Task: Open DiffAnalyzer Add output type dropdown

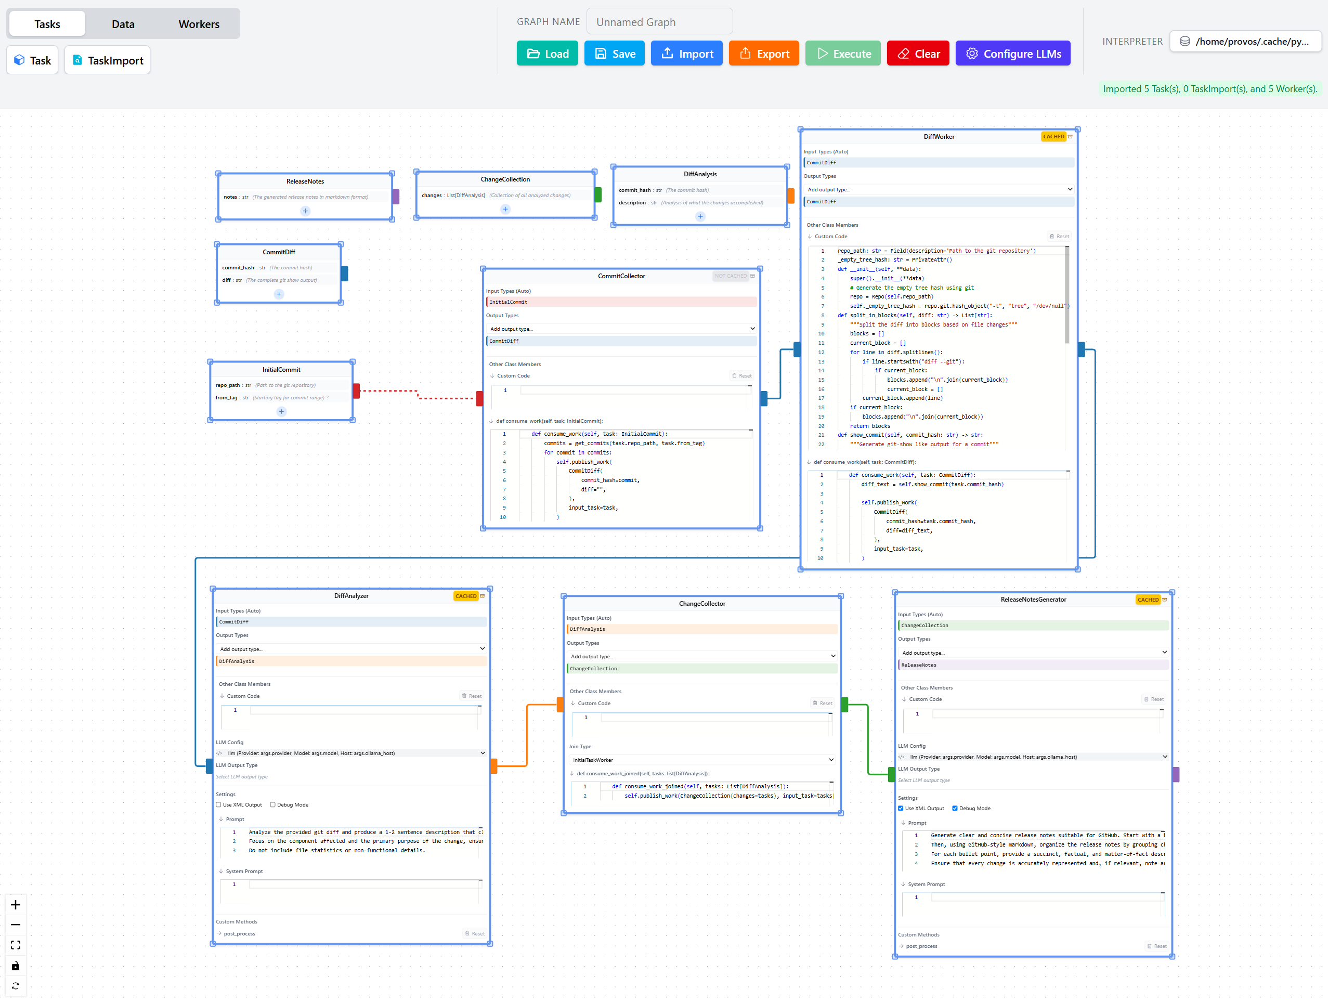Action: point(352,649)
